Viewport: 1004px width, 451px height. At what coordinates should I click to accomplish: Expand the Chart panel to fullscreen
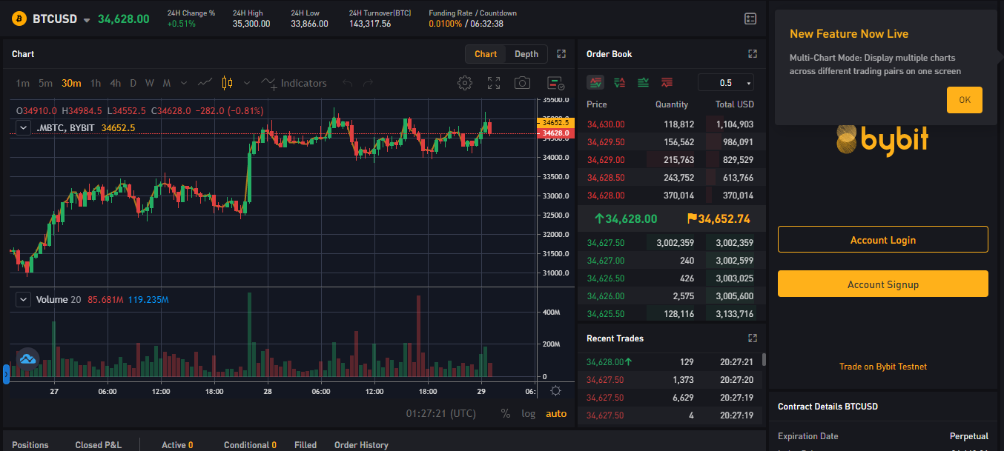(x=561, y=54)
